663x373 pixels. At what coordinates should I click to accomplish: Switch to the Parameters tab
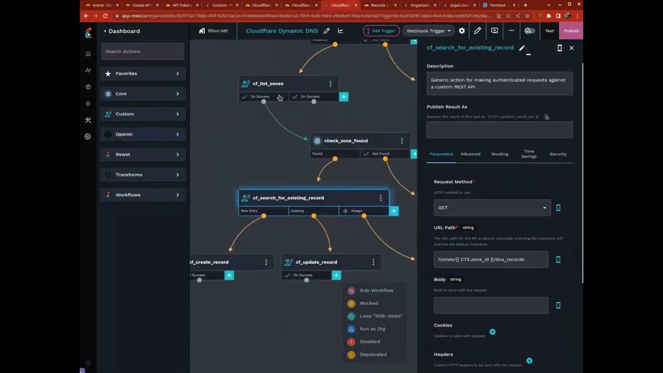[x=441, y=154]
